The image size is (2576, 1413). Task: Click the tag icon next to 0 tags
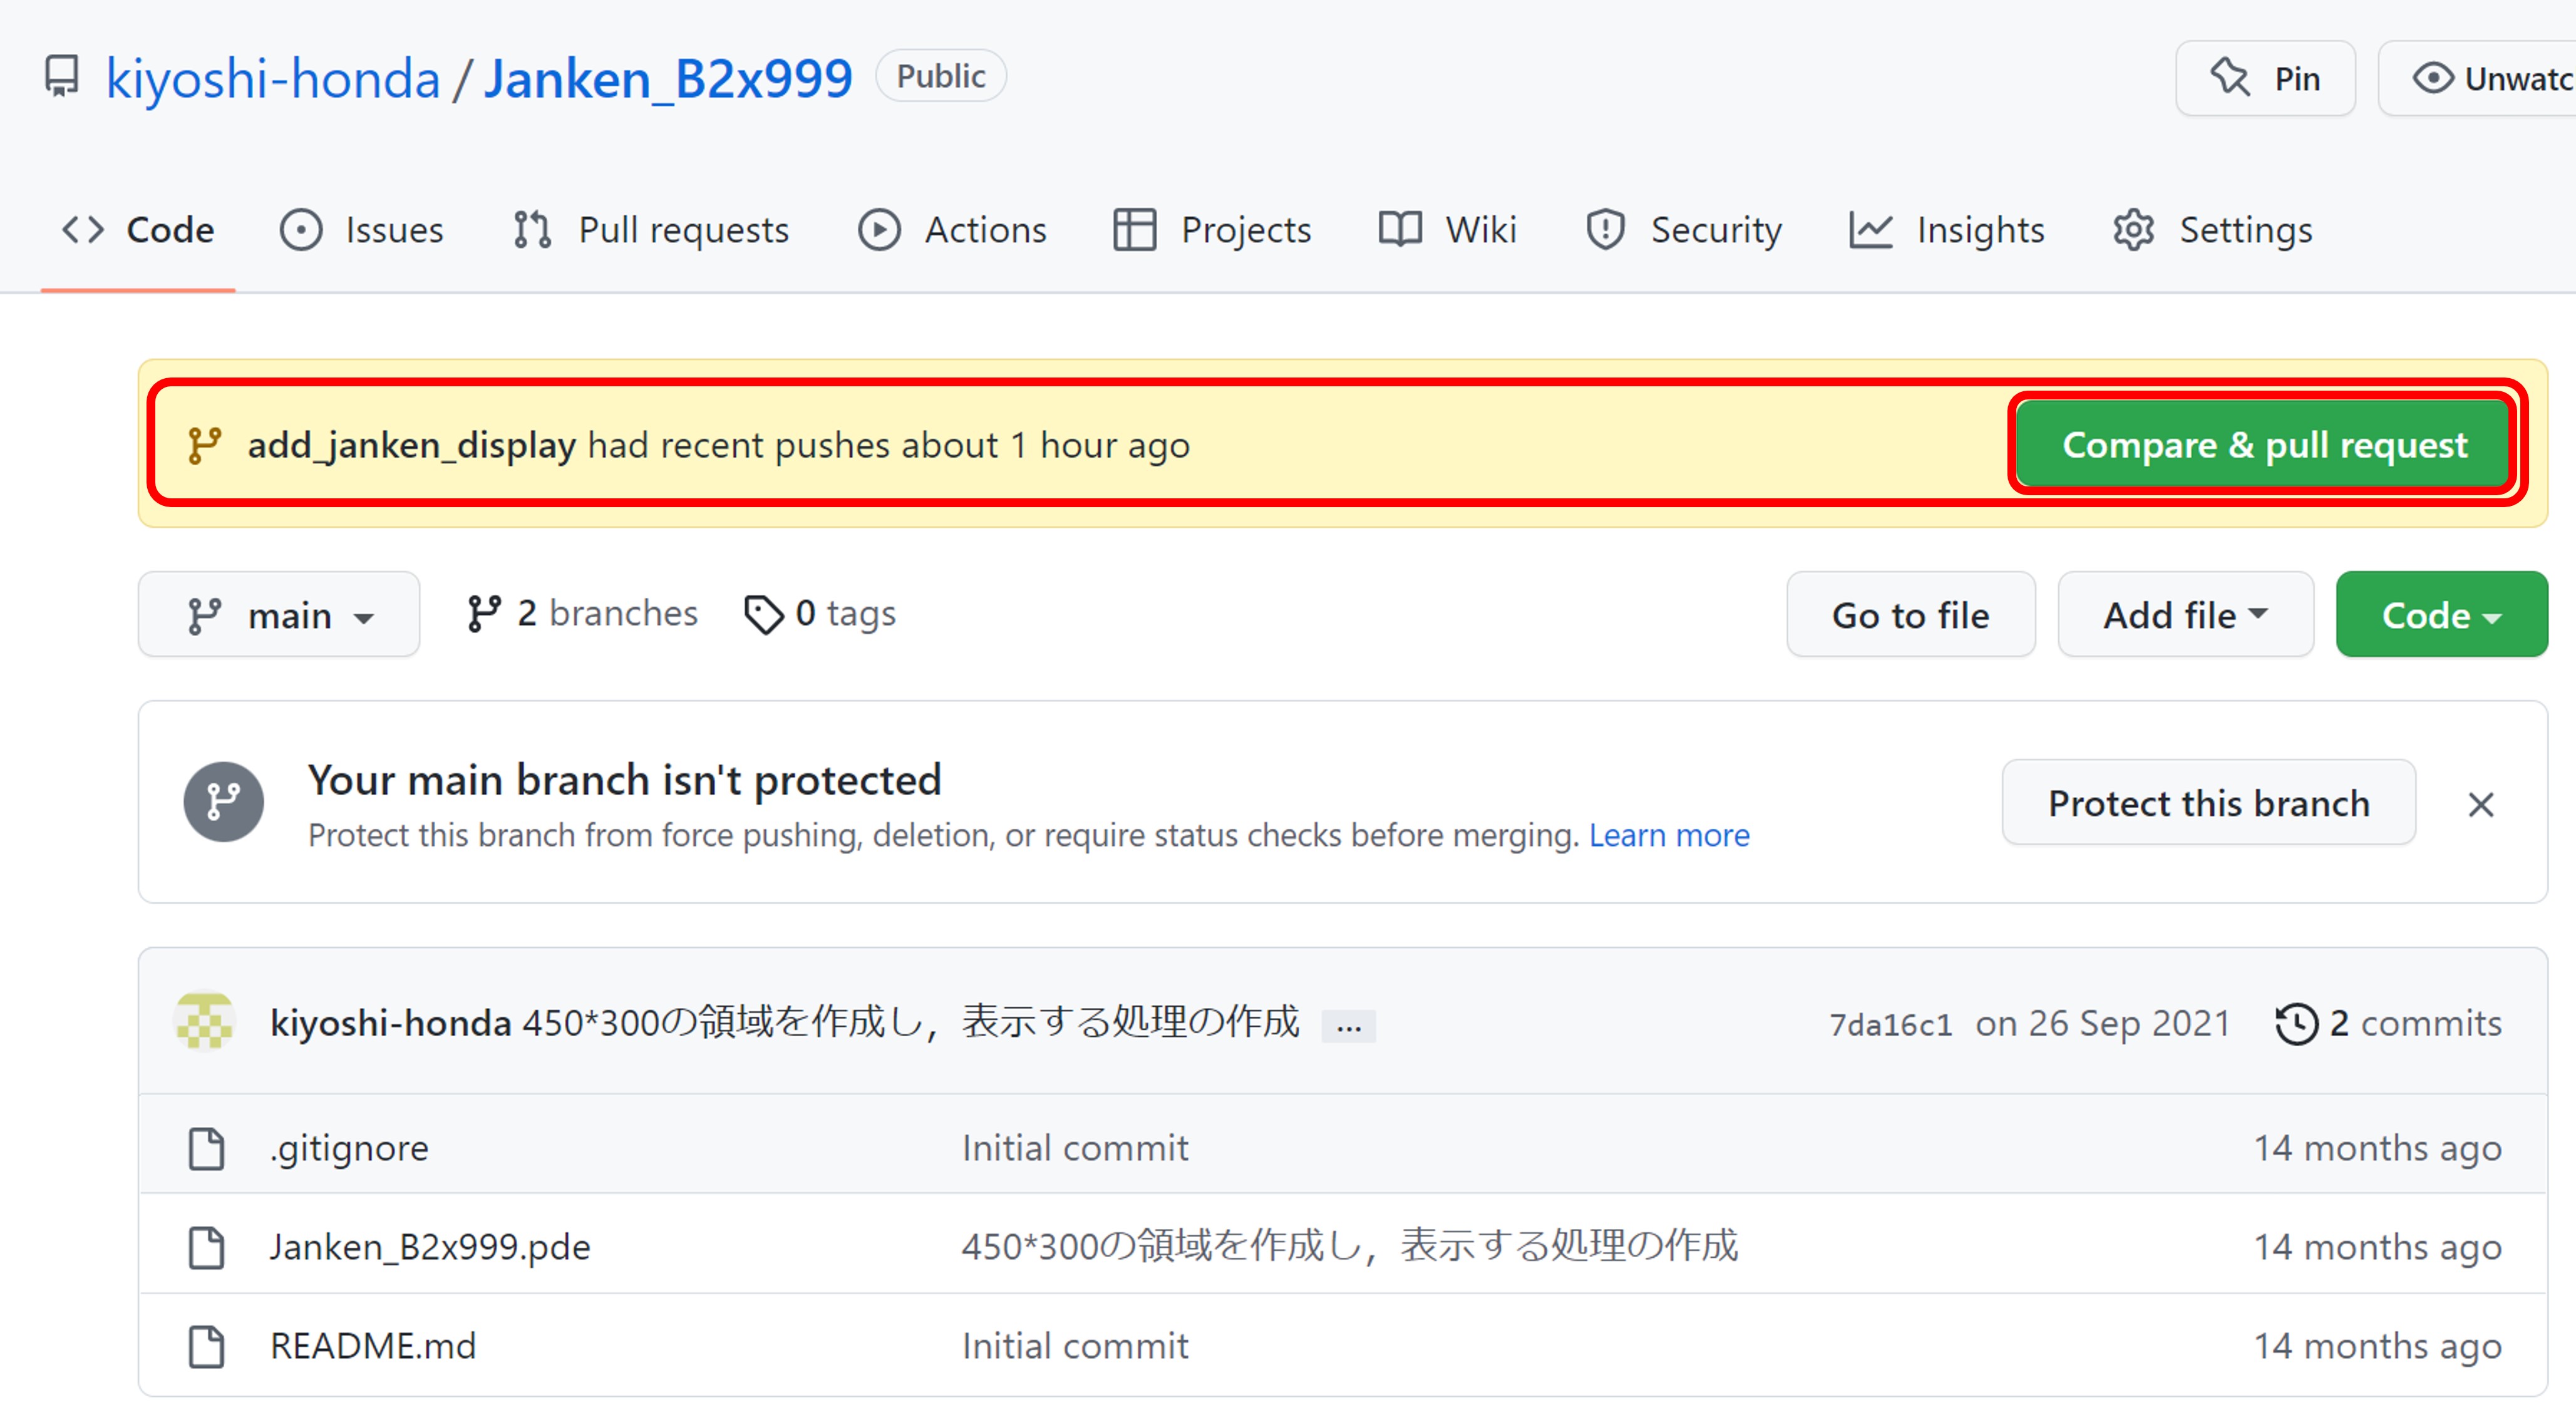click(764, 614)
